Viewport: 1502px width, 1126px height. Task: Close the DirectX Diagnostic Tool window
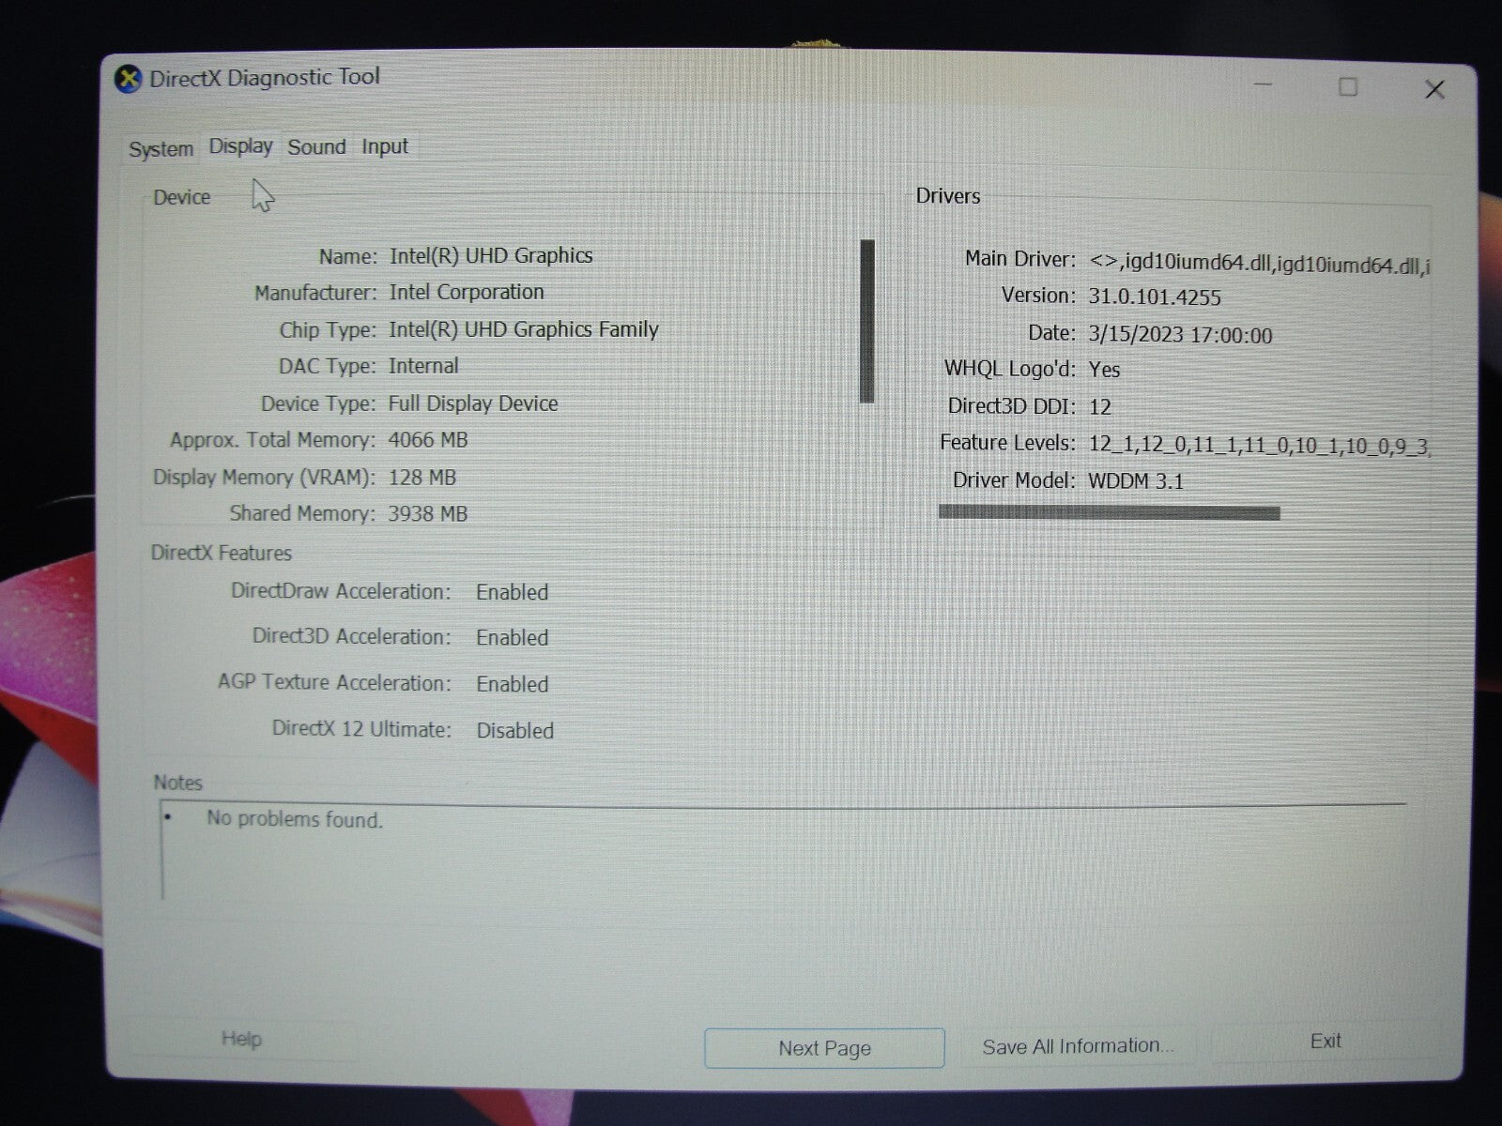1433,89
